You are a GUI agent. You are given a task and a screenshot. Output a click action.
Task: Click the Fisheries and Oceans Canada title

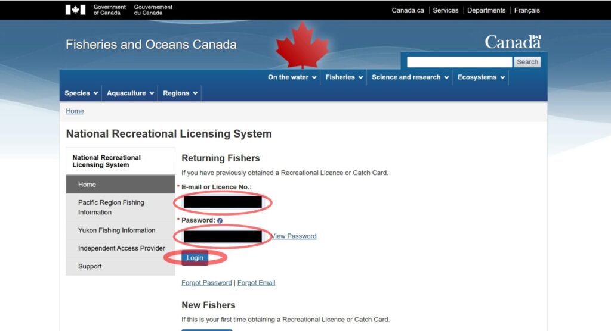151,44
